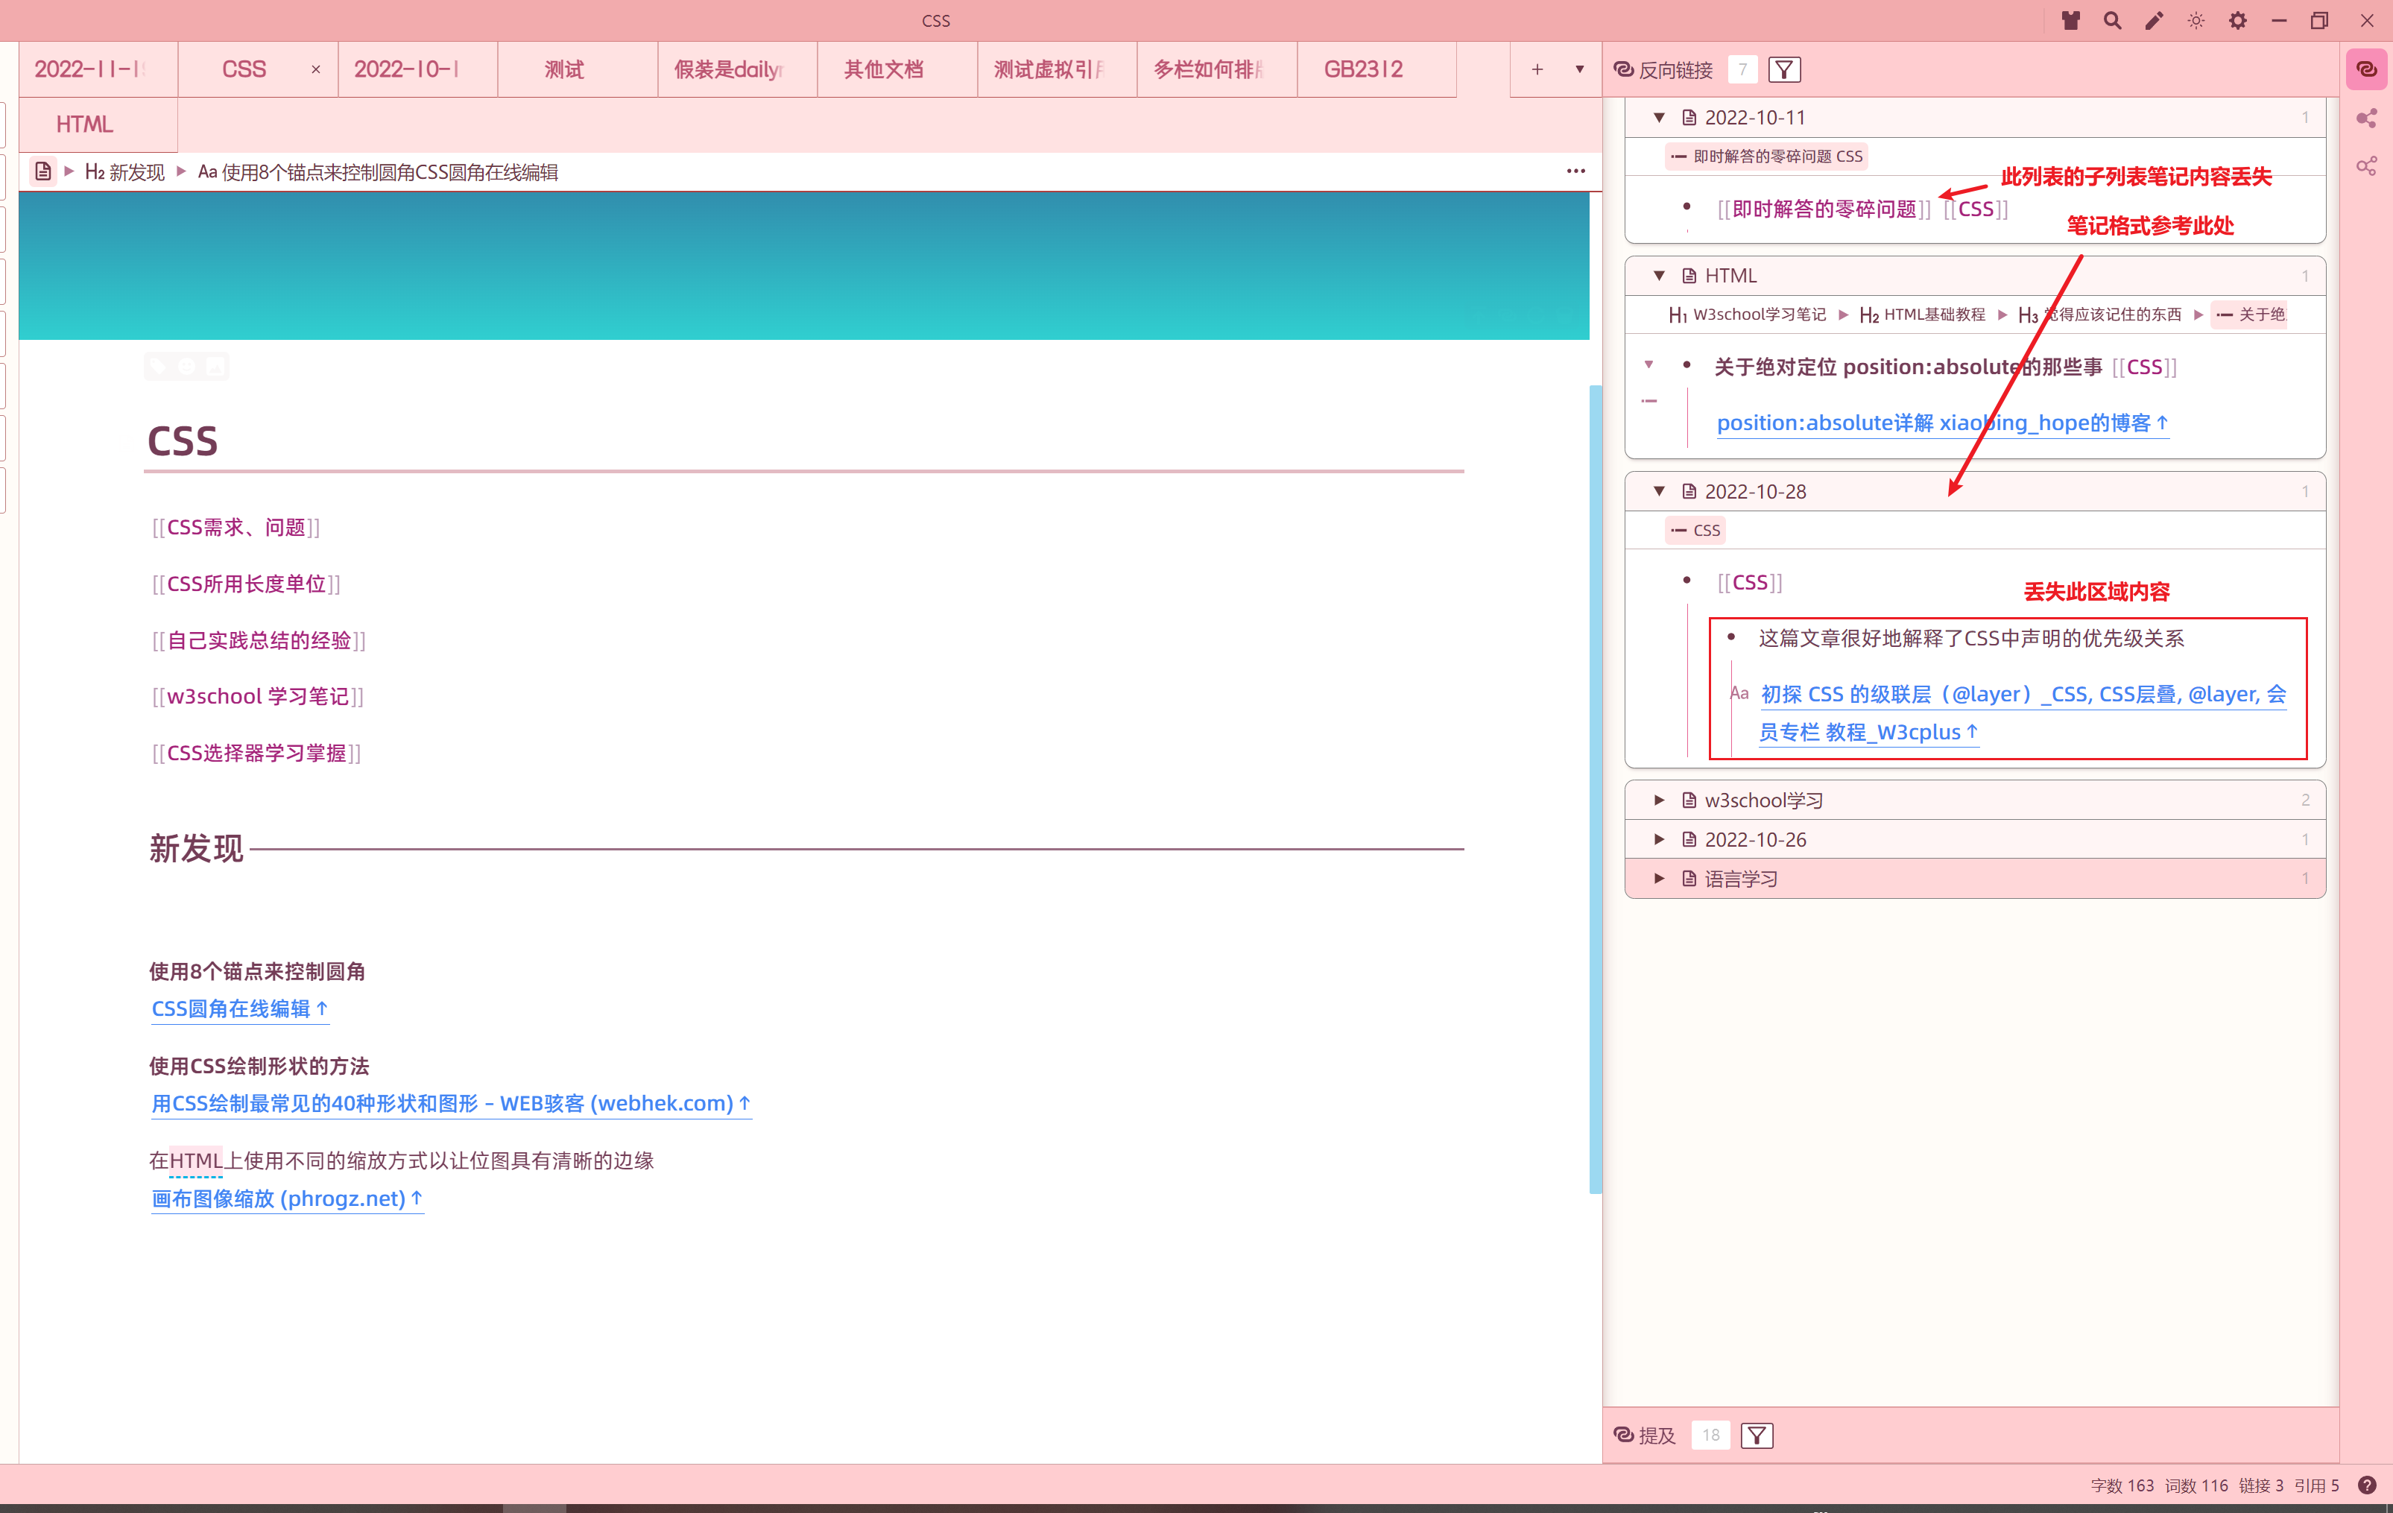Toggle the sun theme mode icon

pos(2196,20)
